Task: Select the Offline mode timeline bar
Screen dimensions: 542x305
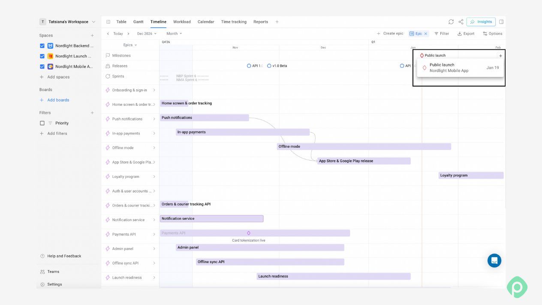Action: click(x=364, y=147)
